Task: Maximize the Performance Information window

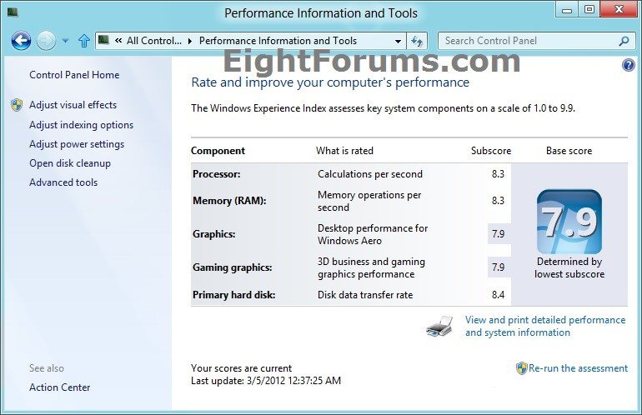Action: 589,10
